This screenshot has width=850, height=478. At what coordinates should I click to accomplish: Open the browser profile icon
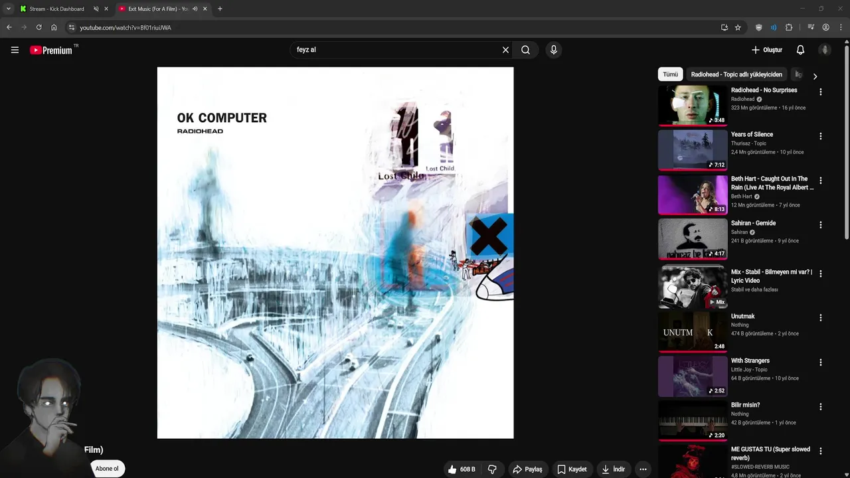(826, 27)
